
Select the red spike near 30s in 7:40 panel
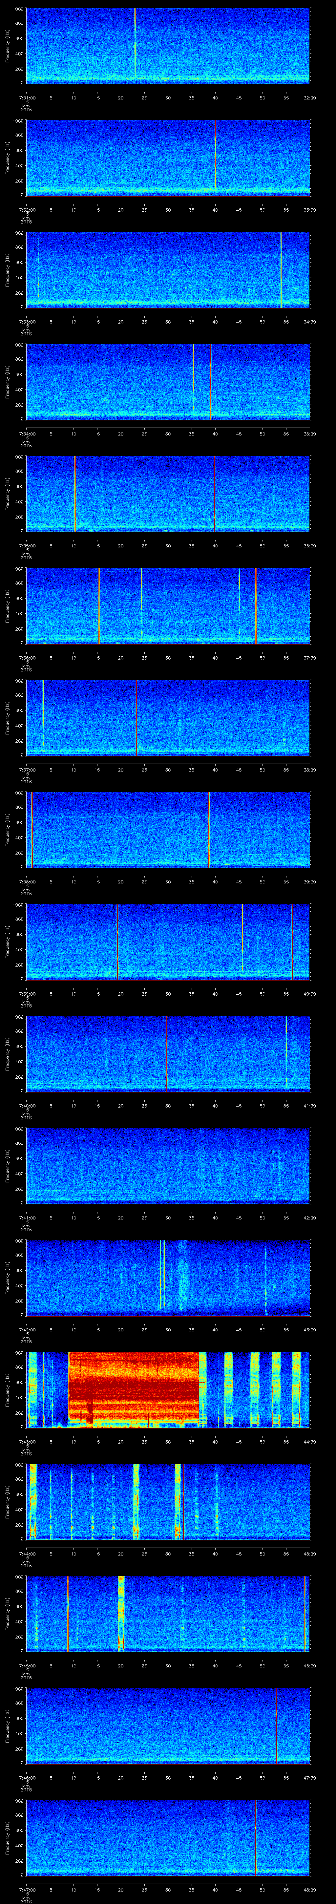point(167,1053)
